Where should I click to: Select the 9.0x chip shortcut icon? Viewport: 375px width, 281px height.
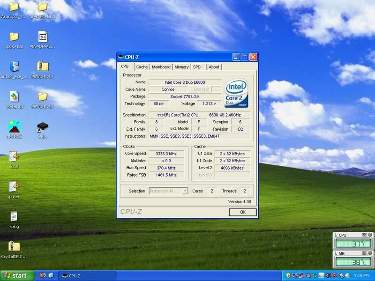click(43, 127)
